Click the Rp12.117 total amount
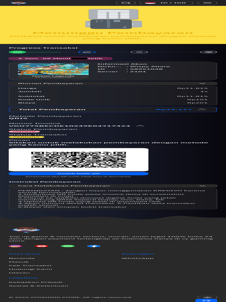 point(174,109)
